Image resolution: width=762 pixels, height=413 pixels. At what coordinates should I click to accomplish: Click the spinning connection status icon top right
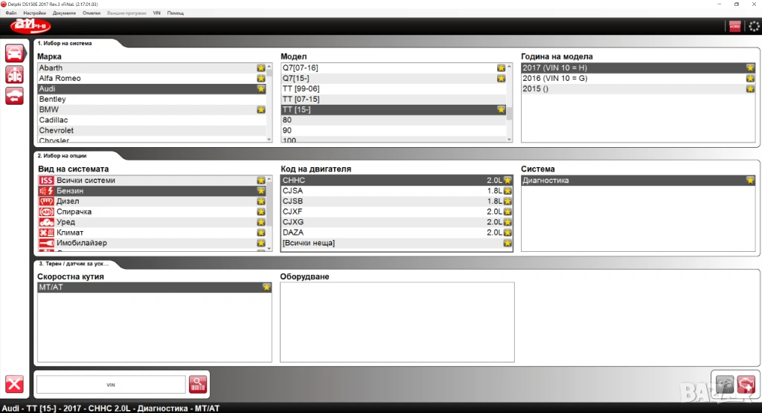[752, 26]
